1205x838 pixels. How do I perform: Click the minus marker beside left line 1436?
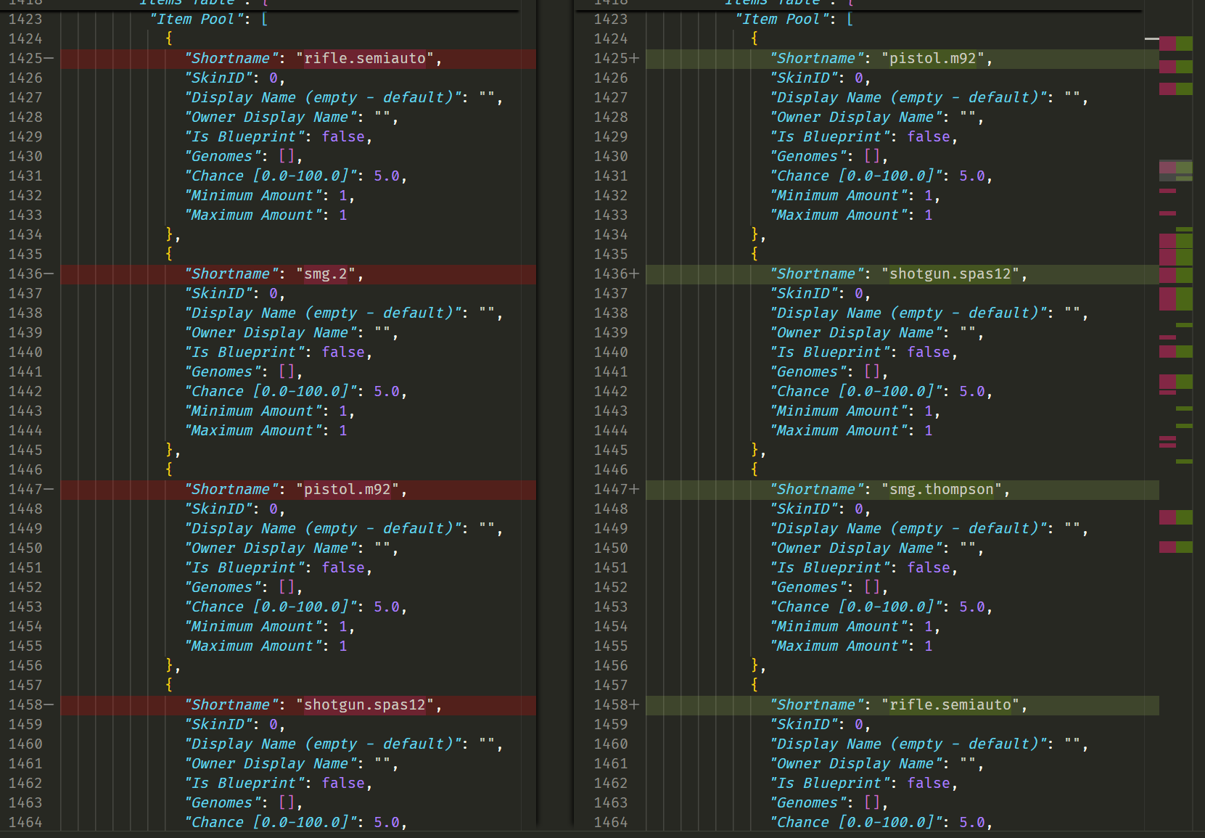pyautogui.click(x=49, y=274)
